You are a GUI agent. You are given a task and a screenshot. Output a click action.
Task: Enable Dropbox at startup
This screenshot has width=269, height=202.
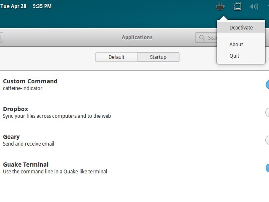267,112
